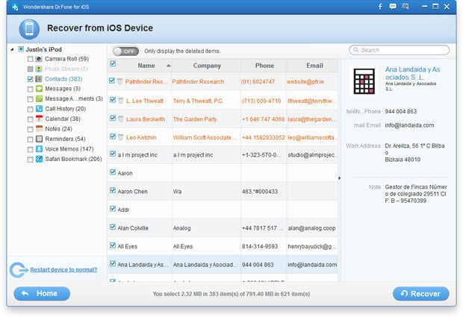Toggle the select-all checkbox in table header
The width and height of the screenshot is (463, 317).
coord(113,63)
